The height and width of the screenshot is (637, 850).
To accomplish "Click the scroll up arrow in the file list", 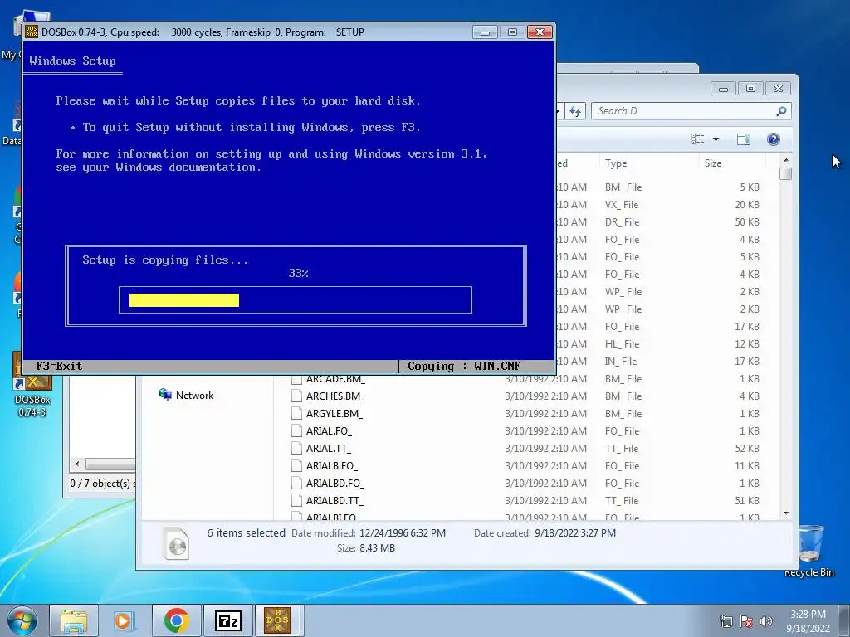I will pyautogui.click(x=786, y=161).
